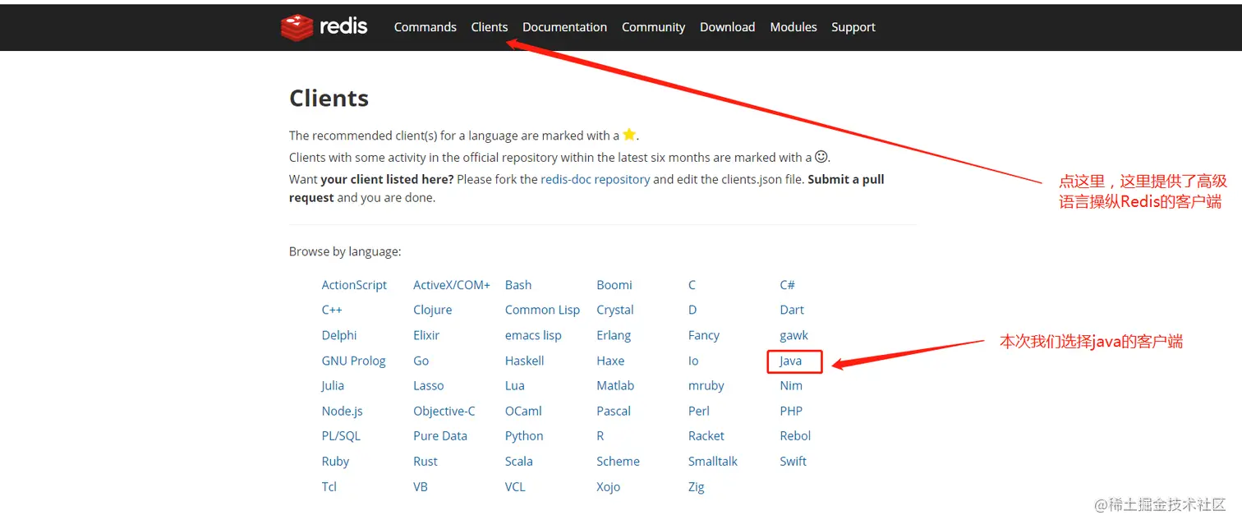Open the Zig language link
This screenshot has width=1242, height=529.
click(697, 486)
